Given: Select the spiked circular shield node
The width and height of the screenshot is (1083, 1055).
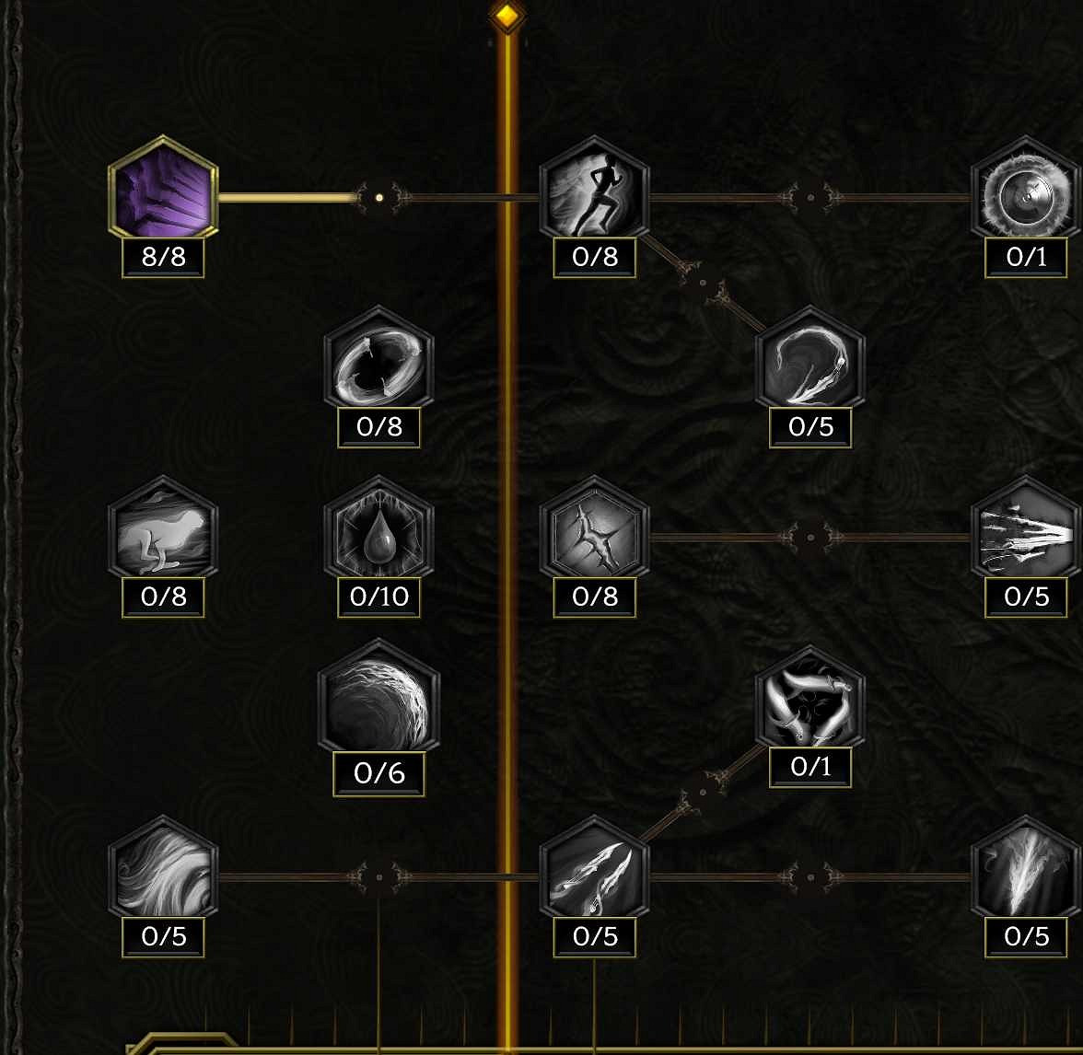Looking at the screenshot, I should click(x=1026, y=189).
